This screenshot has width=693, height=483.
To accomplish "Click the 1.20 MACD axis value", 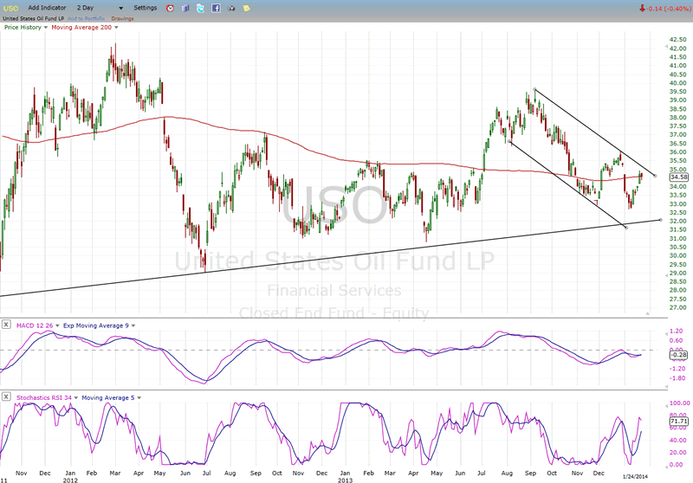I will [677, 331].
